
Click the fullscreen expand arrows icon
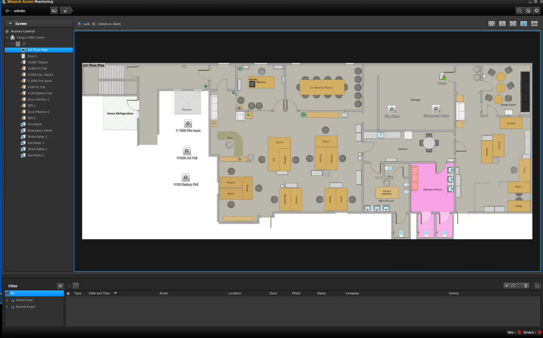[491, 24]
